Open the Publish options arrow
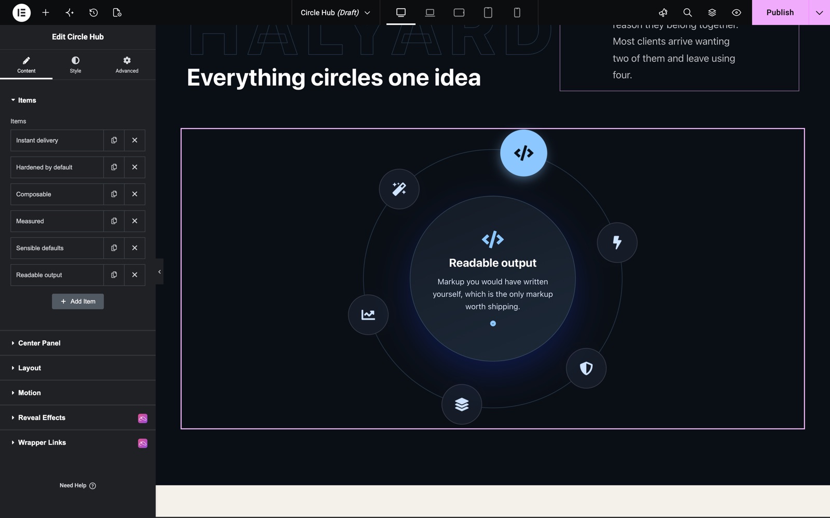The height and width of the screenshot is (518, 830). pyautogui.click(x=819, y=12)
